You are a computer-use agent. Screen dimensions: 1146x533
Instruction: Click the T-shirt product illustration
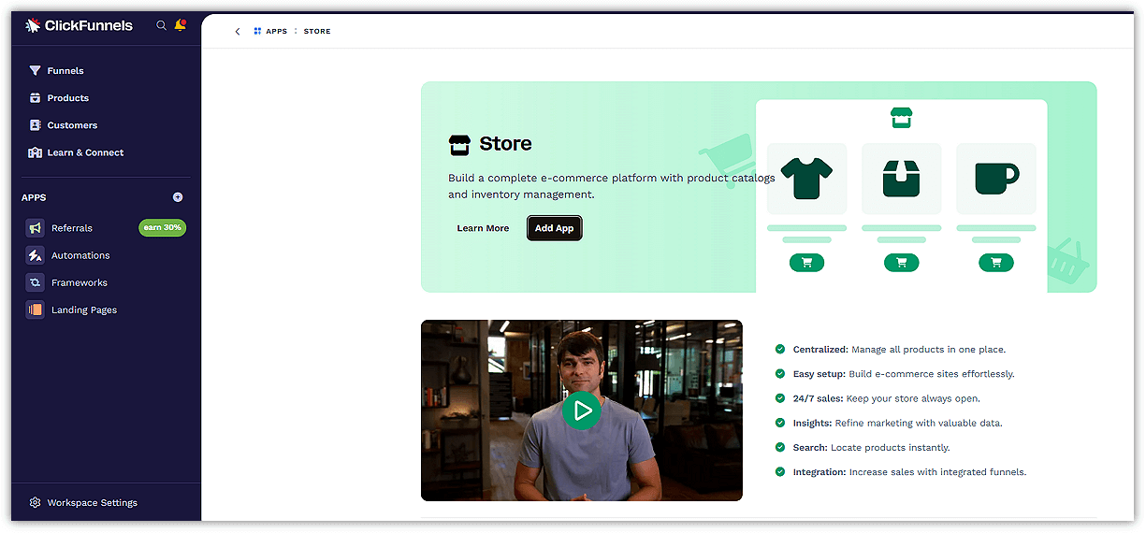(806, 179)
